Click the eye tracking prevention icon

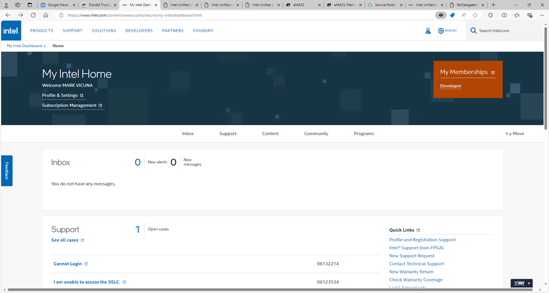(441, 15)
